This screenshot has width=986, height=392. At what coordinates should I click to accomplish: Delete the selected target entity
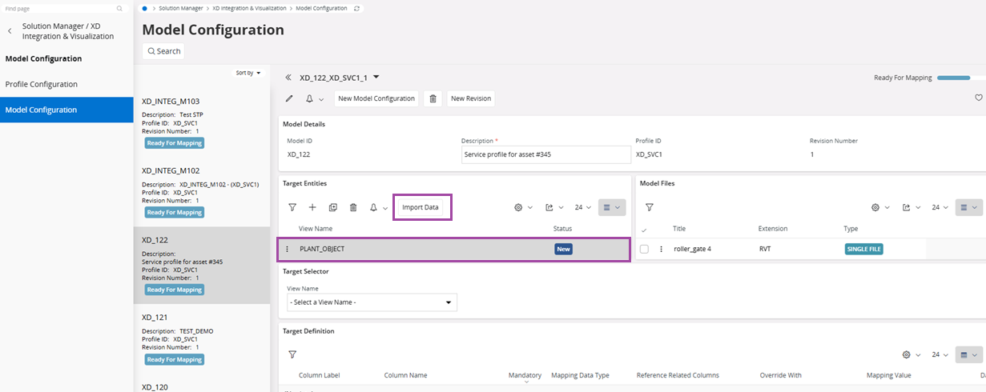[353, 207]
